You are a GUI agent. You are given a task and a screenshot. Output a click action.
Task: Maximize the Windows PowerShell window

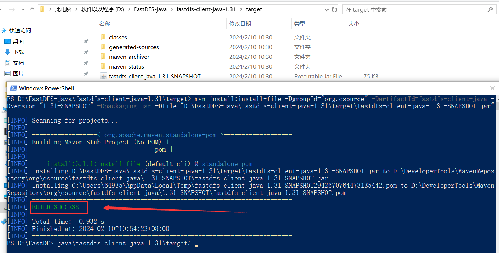click(x=471, y=88)
